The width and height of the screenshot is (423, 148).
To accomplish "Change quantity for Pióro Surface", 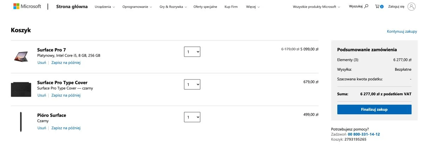I will [x=192, y=117].
